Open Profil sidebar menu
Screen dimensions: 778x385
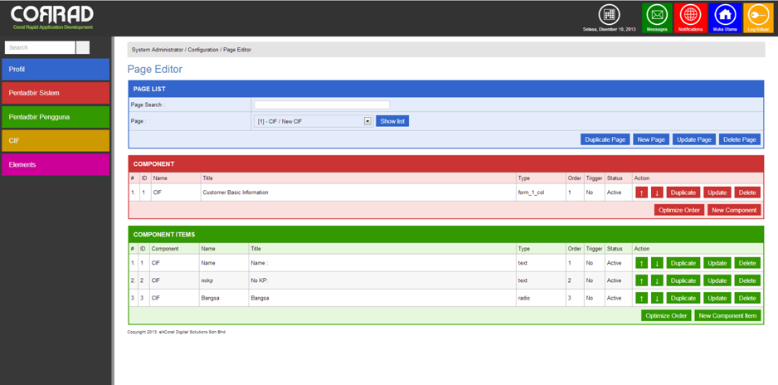56,69
